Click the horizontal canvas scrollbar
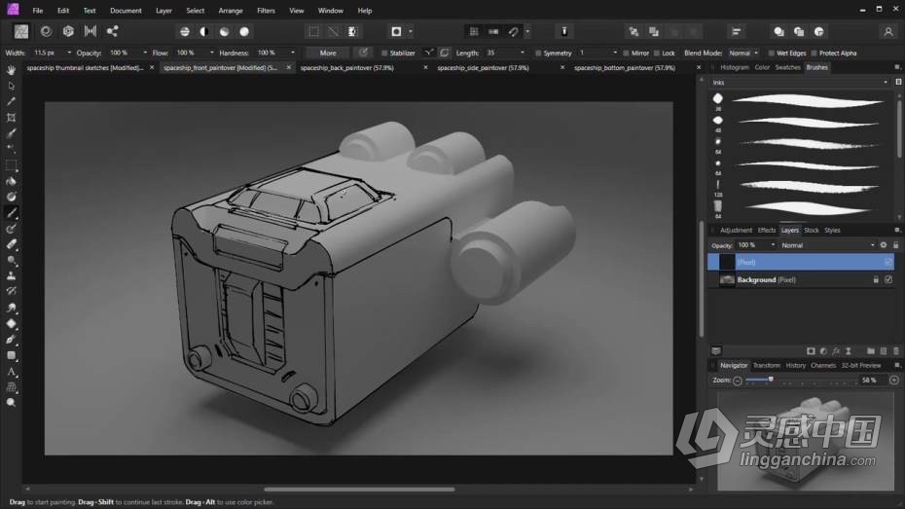The image size is (905, 509). click(359, 490)
